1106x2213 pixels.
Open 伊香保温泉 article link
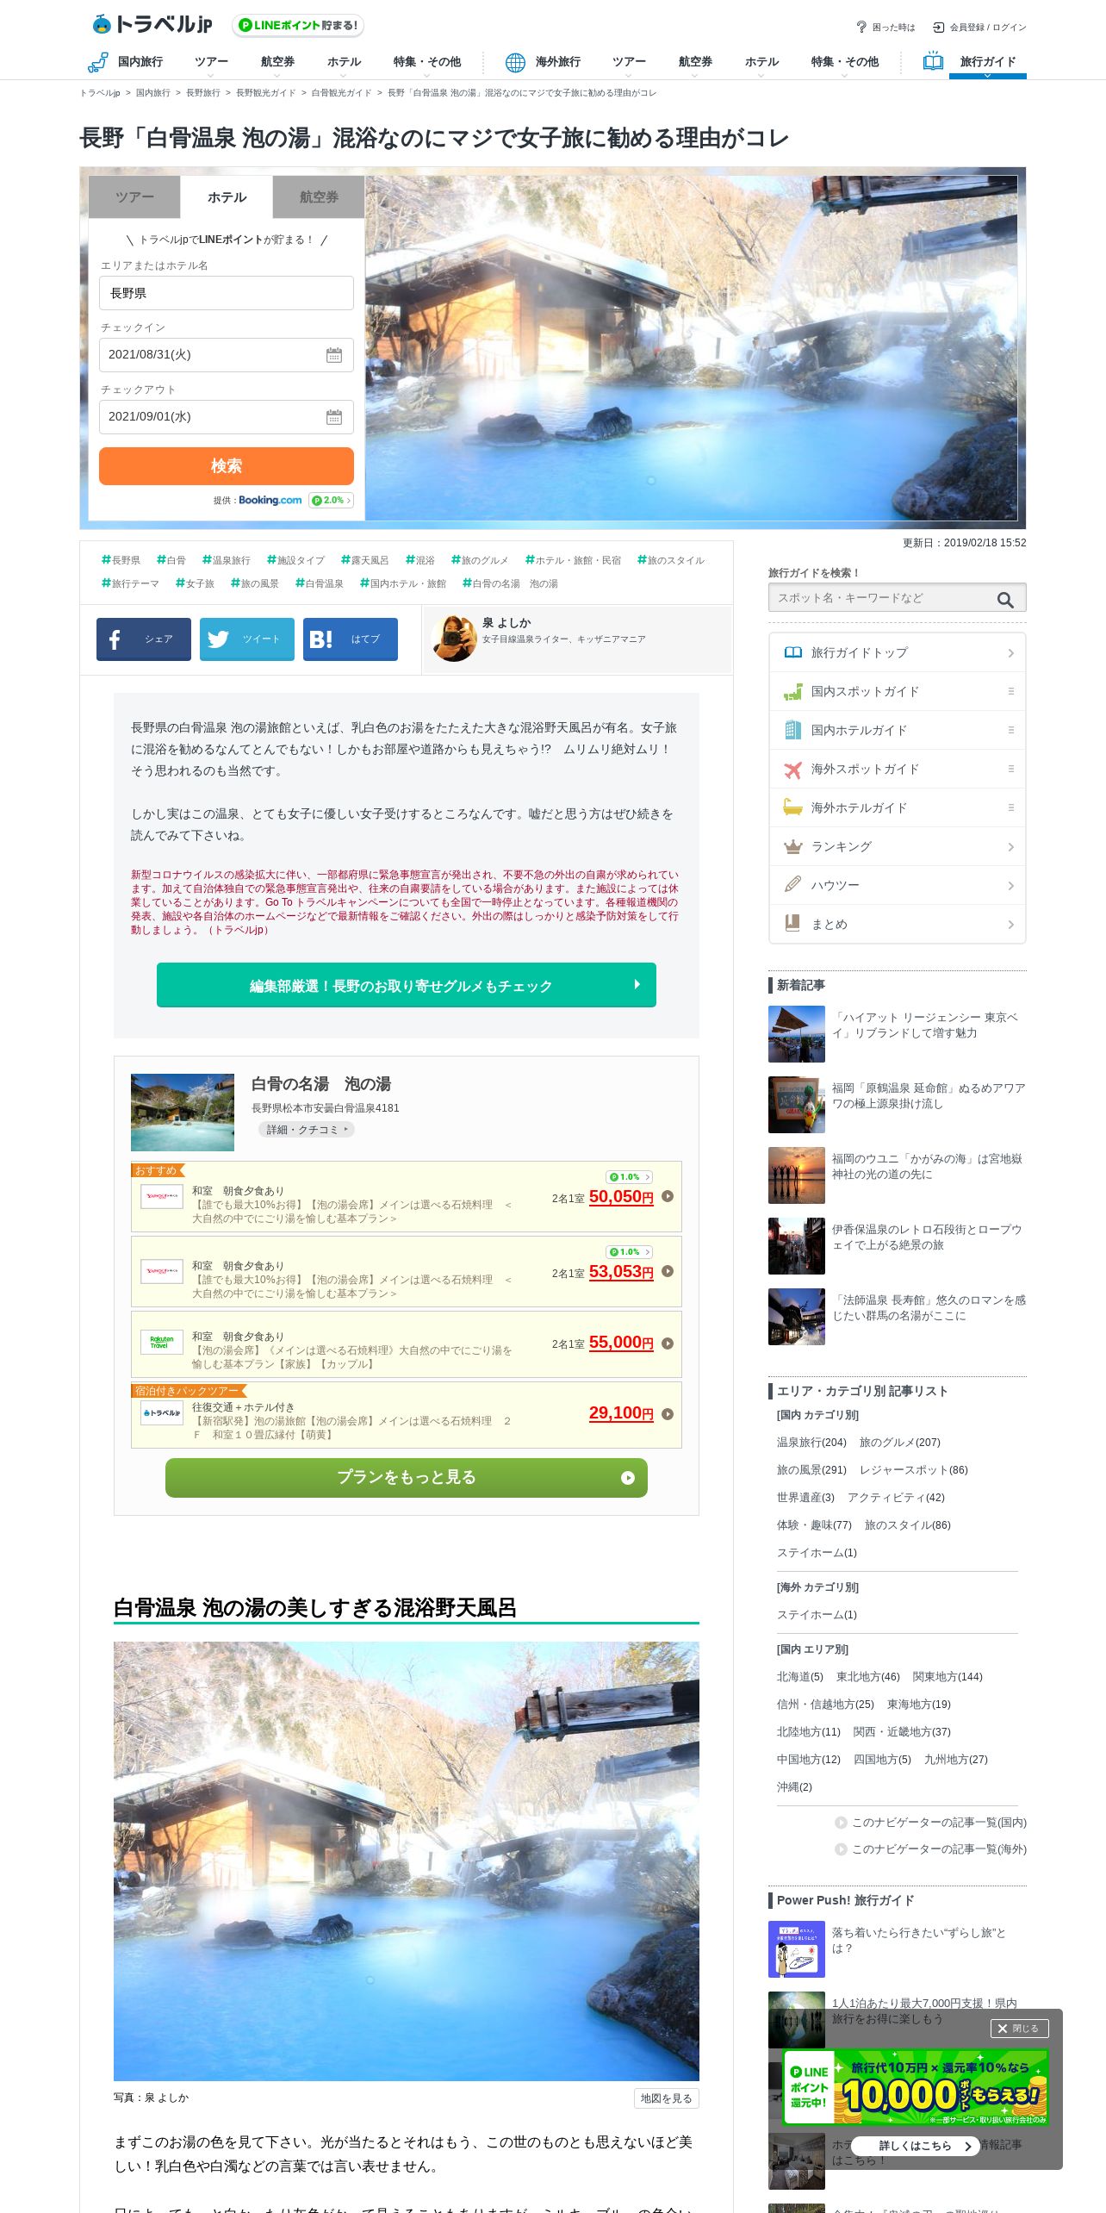(927, 1237)
